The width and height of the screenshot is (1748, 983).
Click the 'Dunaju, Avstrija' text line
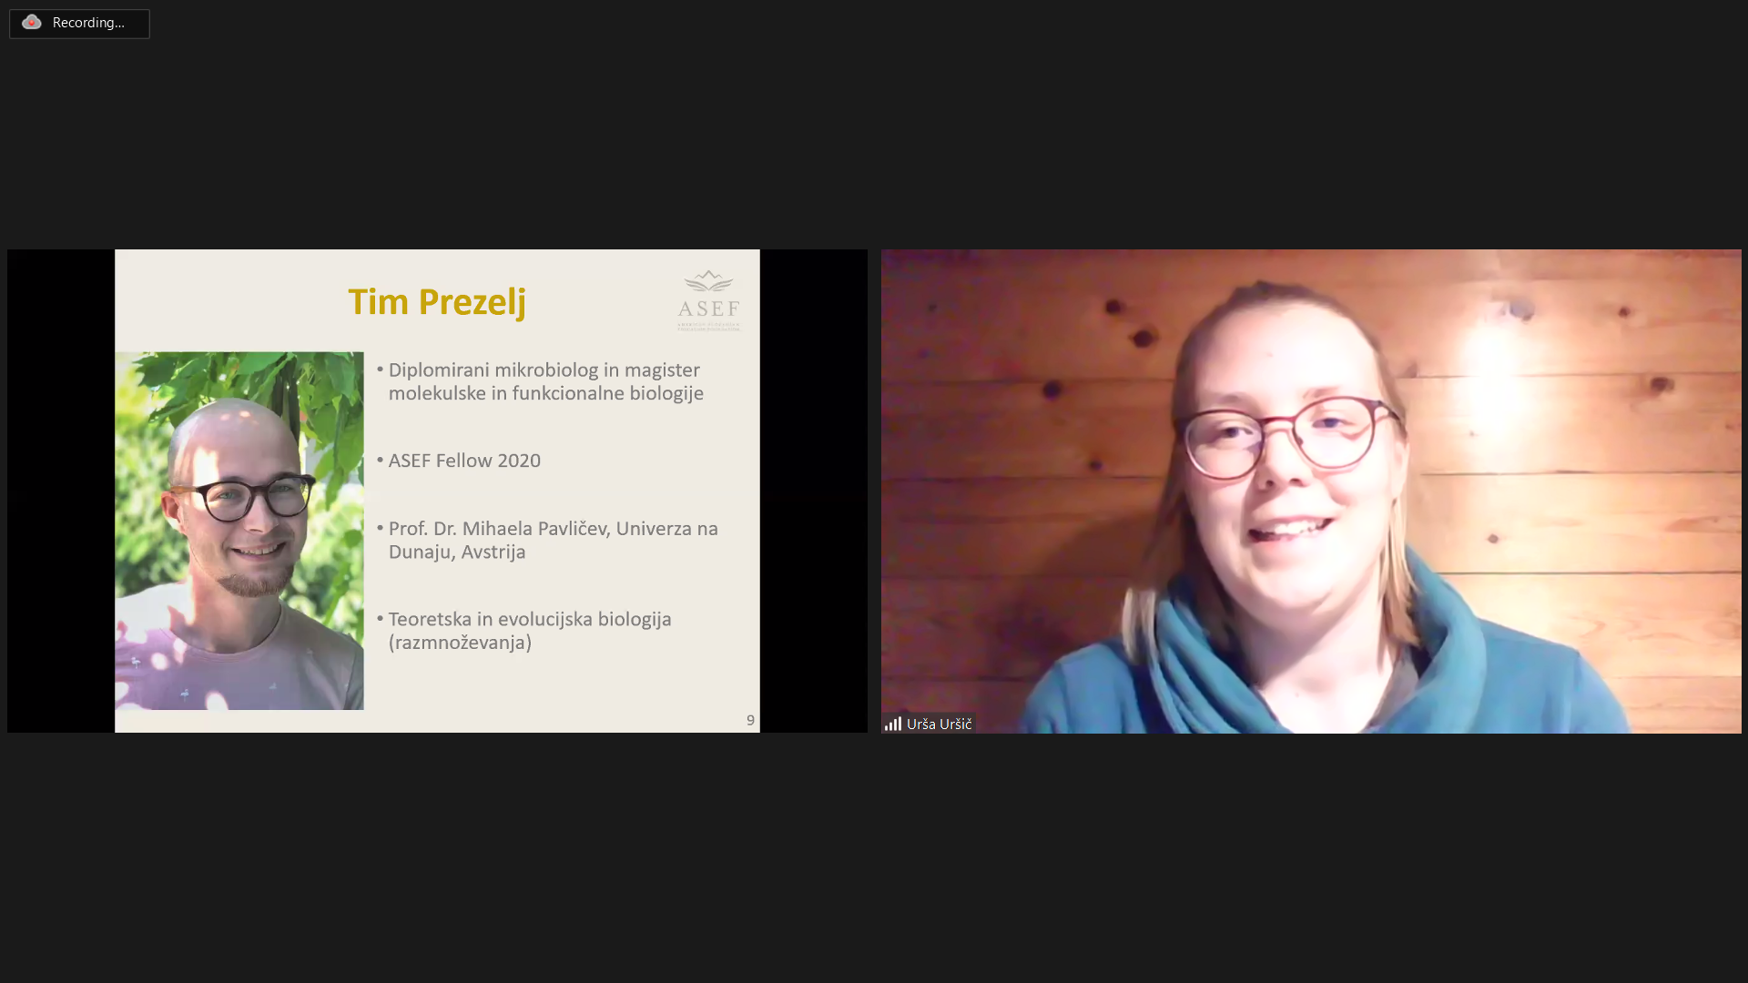(457, 552)
